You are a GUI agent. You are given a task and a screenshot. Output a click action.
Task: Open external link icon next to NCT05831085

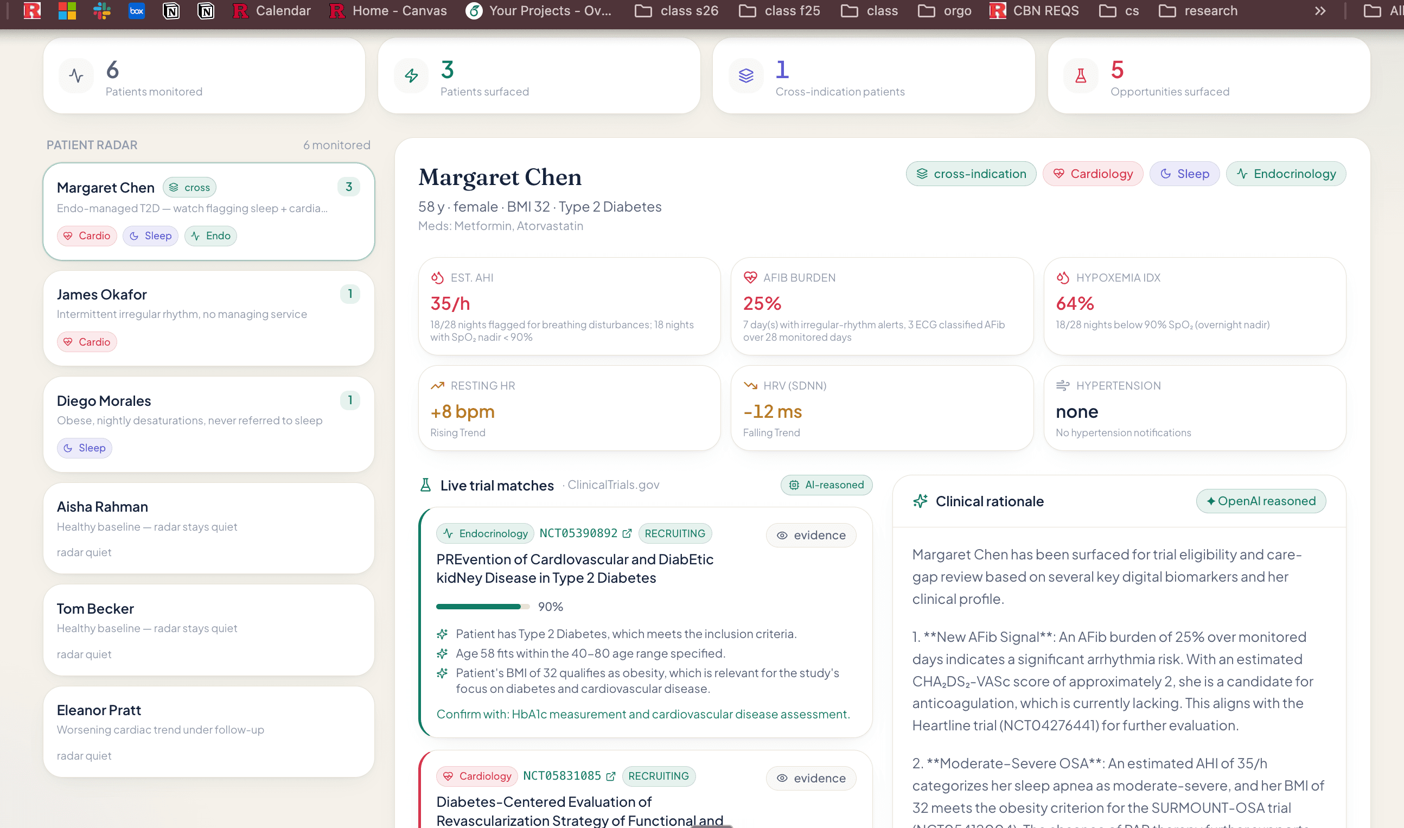coord(611,776)
